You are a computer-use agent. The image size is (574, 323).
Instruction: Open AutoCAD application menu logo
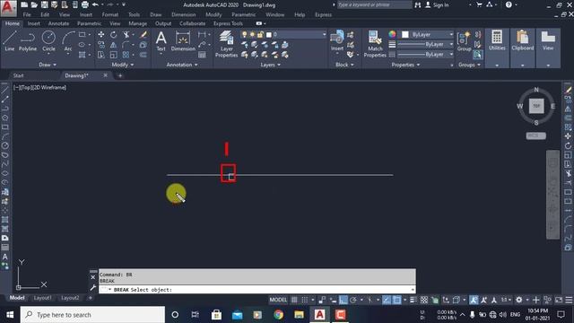point(8,8)
